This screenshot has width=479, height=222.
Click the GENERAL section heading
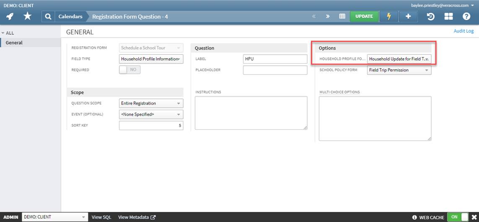click(80, 32)
